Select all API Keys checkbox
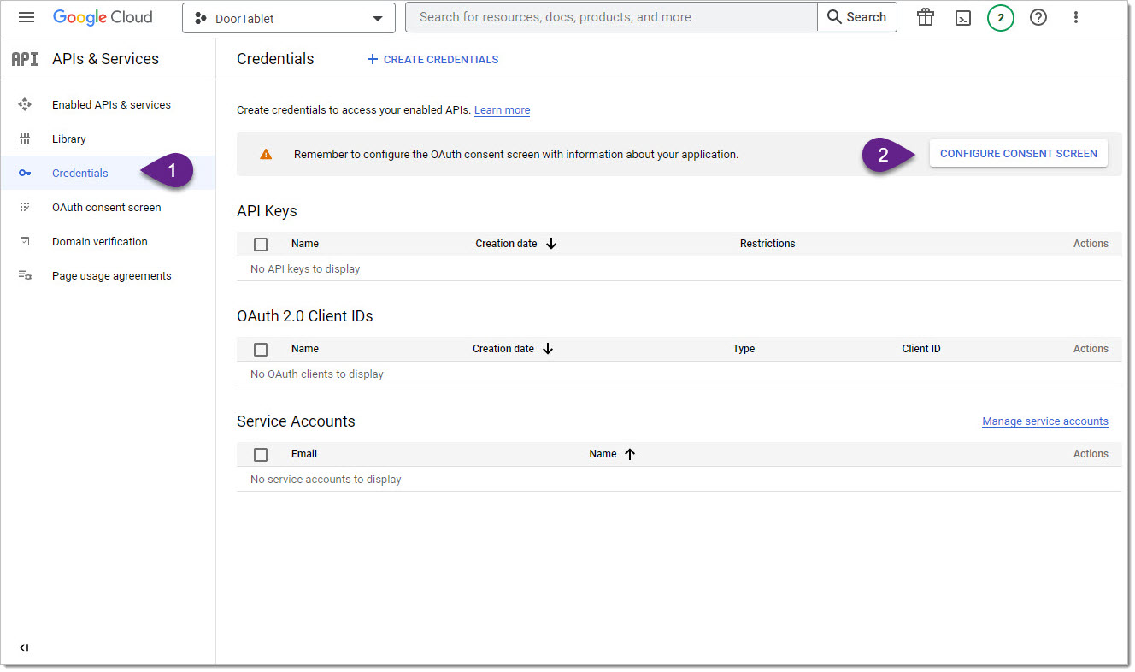1135x672 pixels. pos(261,244)
